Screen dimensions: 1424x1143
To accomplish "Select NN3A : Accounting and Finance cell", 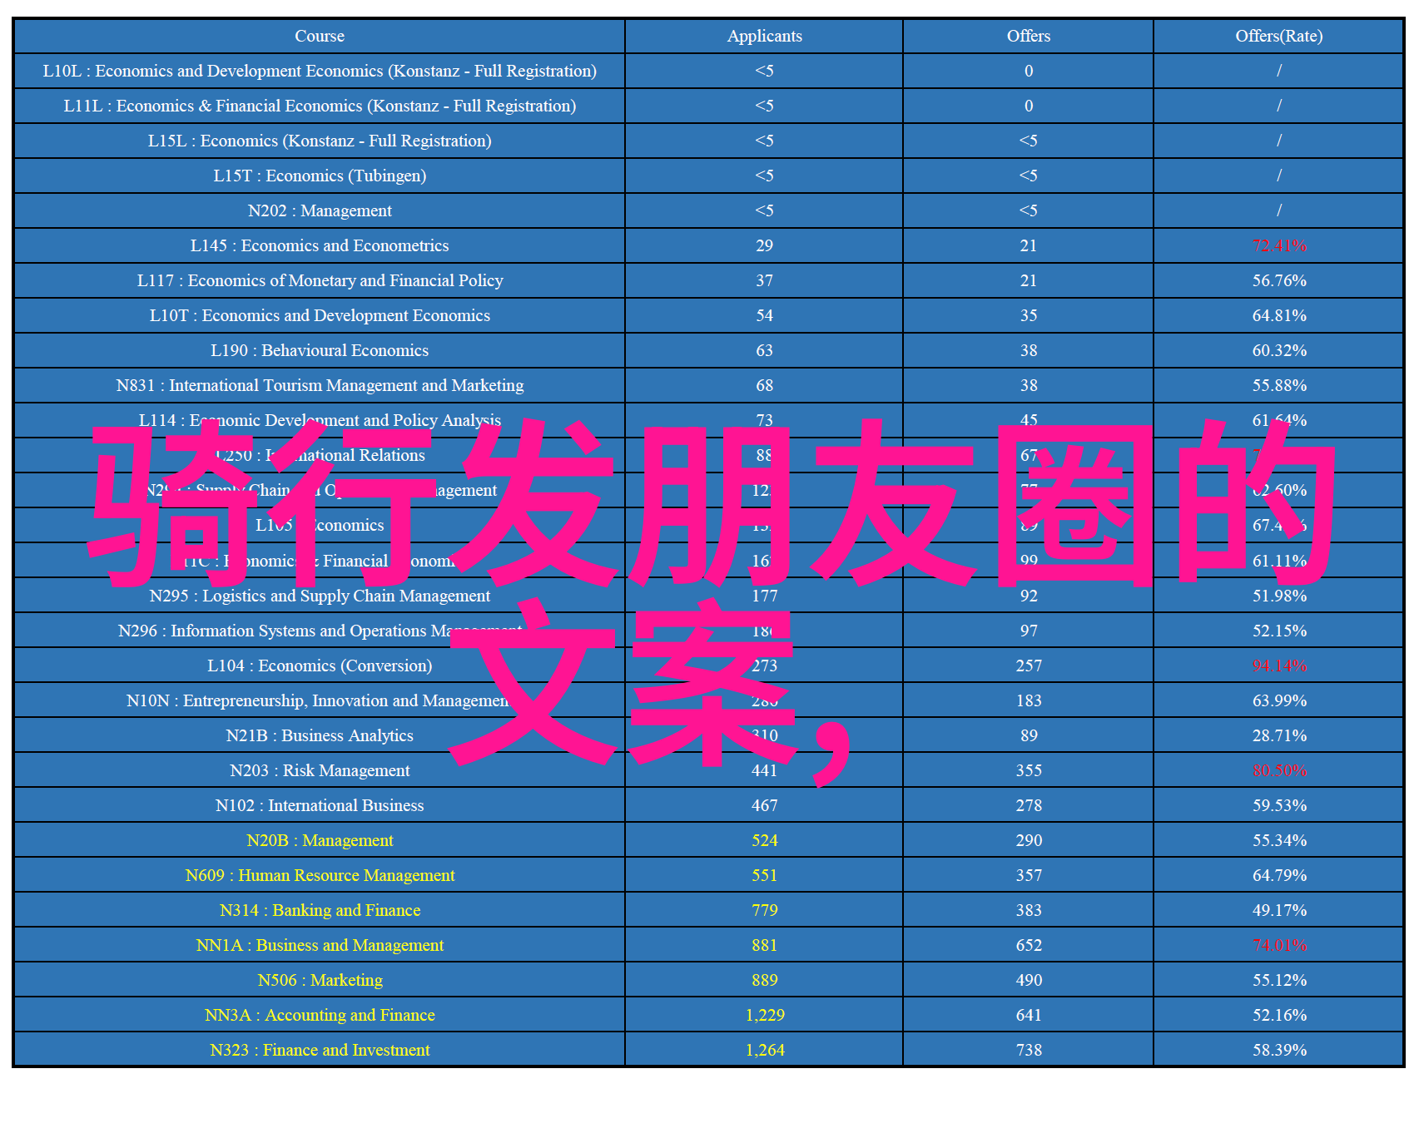I will pyautogui.click(x=320, y=1015).
